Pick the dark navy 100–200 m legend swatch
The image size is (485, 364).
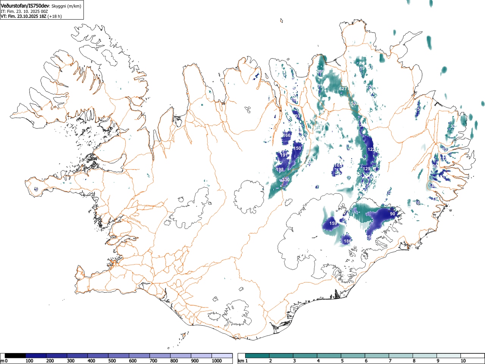pos(36,355)
